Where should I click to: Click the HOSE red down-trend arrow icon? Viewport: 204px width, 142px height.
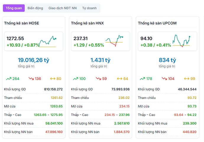[31, 79]
